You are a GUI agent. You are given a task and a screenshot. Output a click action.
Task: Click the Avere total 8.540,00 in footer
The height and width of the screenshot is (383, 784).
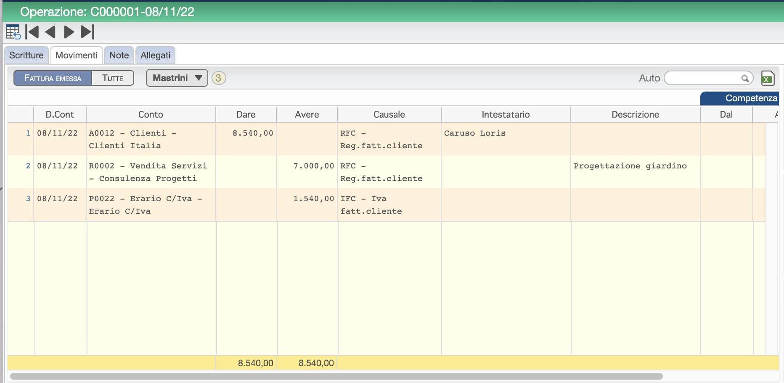(316, 363)
